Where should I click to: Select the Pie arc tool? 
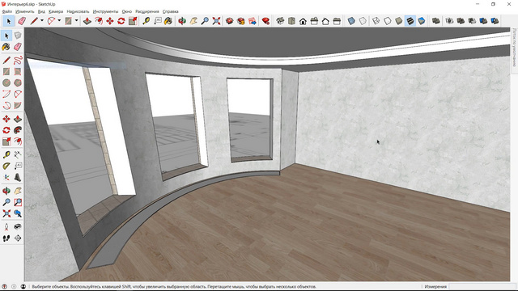(18, 106)
